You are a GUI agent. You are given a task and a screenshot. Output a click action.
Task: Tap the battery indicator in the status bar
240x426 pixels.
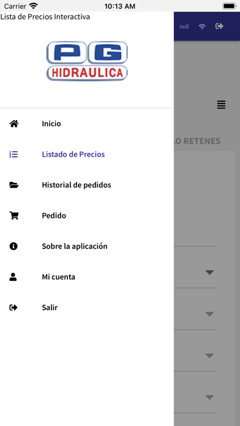pos(229,6)
